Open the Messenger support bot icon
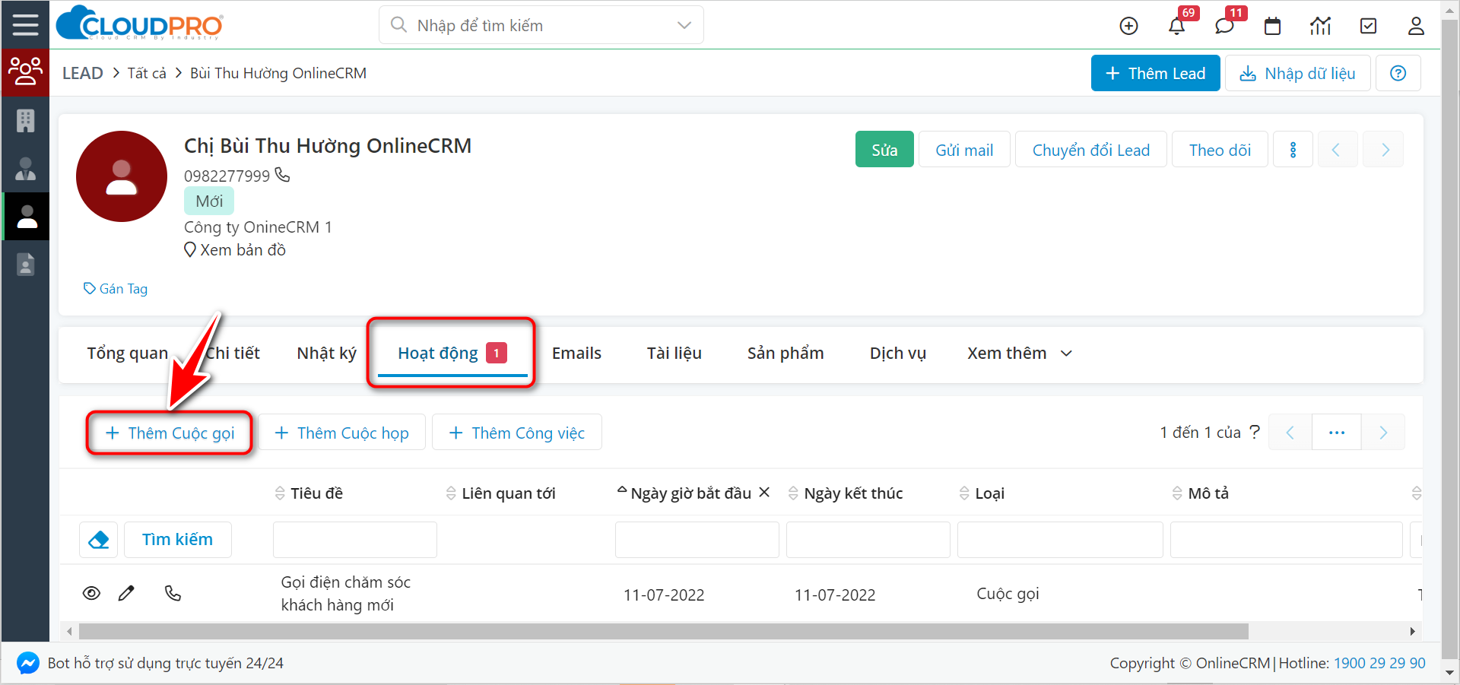The image size is (1460, 685). click(x=28, y=663)
